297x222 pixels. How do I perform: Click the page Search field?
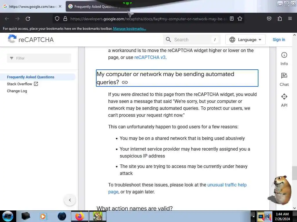(x=192, y=40)
